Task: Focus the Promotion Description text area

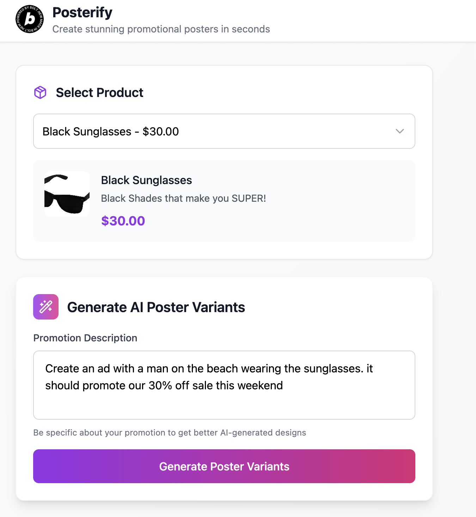Action: tap(224, 385)
